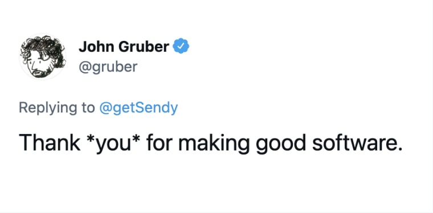Click the bearded face in avatar sketch
Image resolution: width=433 pixels, height=213 pixels.
(x=38, y=65)
